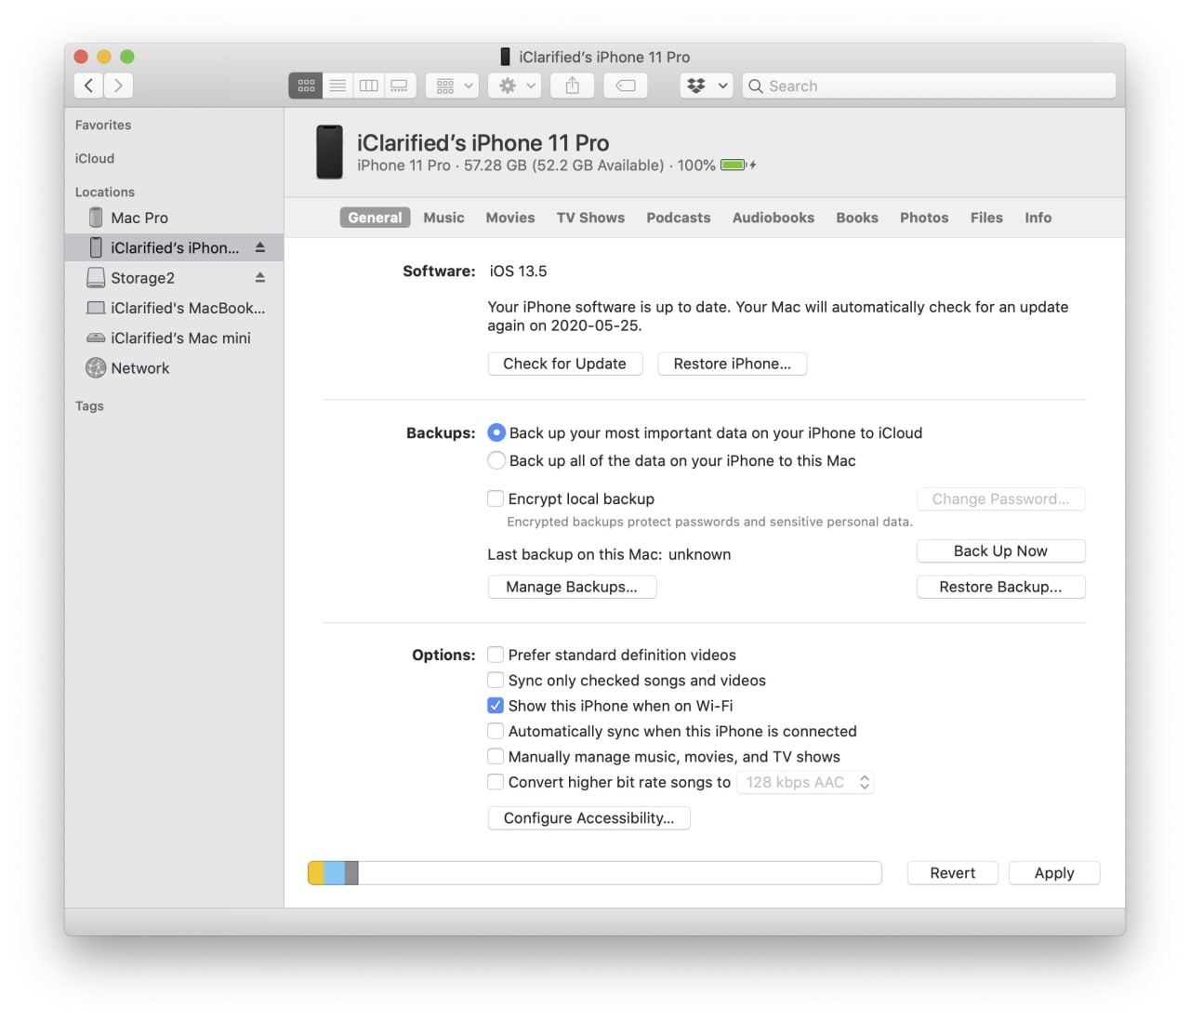Switch Finder to icon view
Viewport: 1190px width, 1021px height.
(x=306, y=86)
